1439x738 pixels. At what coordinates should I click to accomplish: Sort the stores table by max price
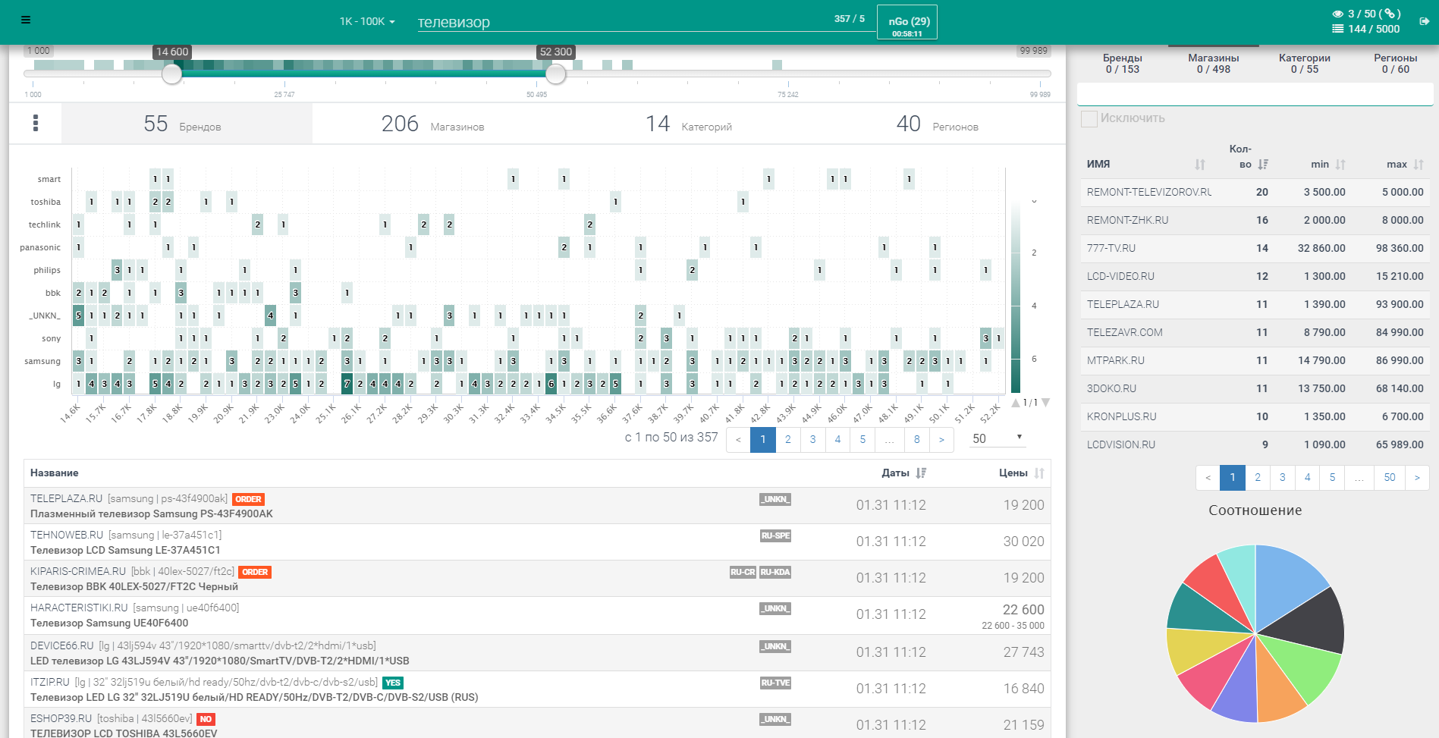pyautogui.click(x=1418, y=165)
